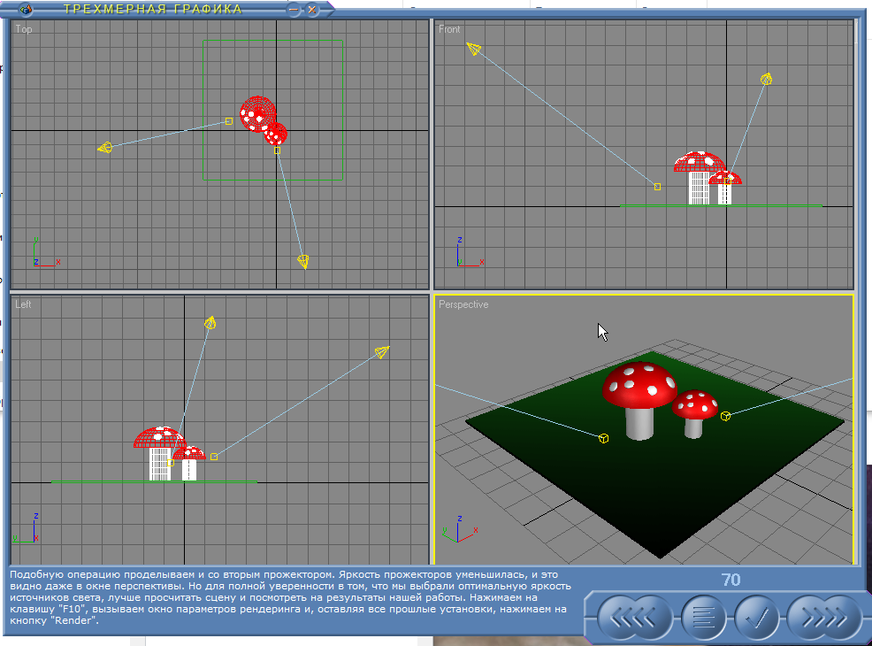Viewport: 872px width, 646px height.
Task: Advance to the next tutorial step
Action: click(x=825, y=619)
